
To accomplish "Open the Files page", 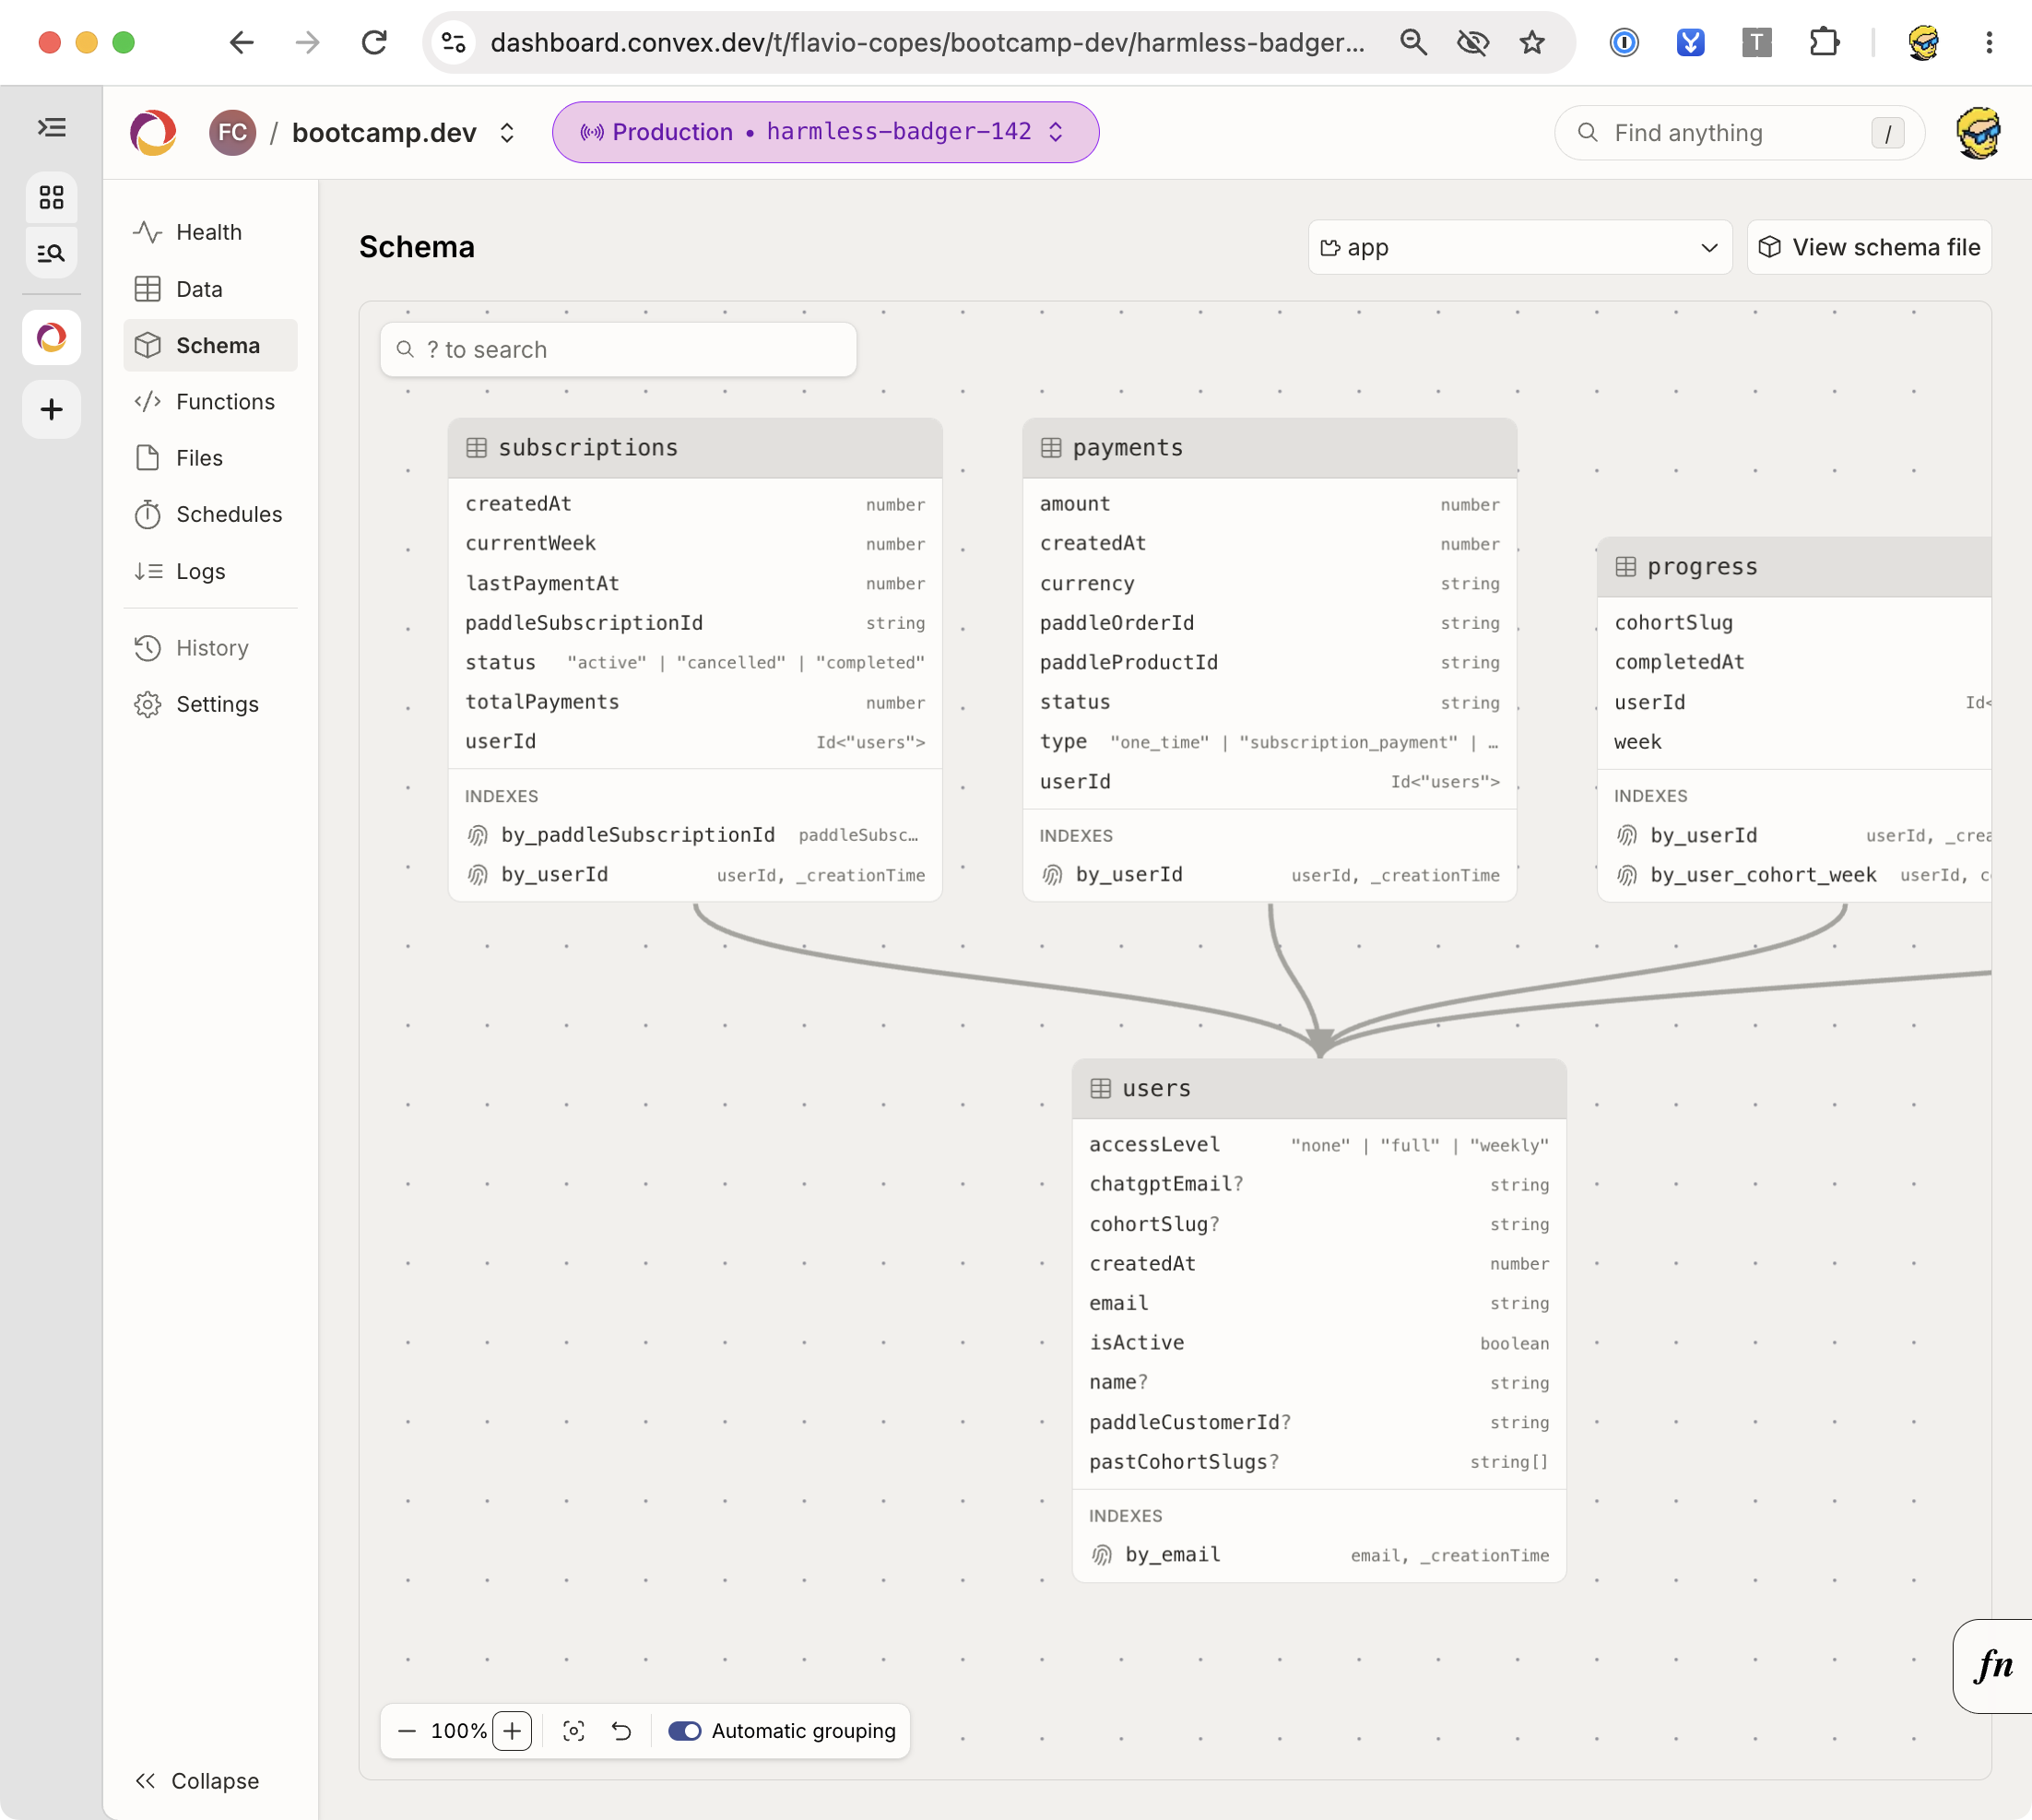I will [210, 458].
